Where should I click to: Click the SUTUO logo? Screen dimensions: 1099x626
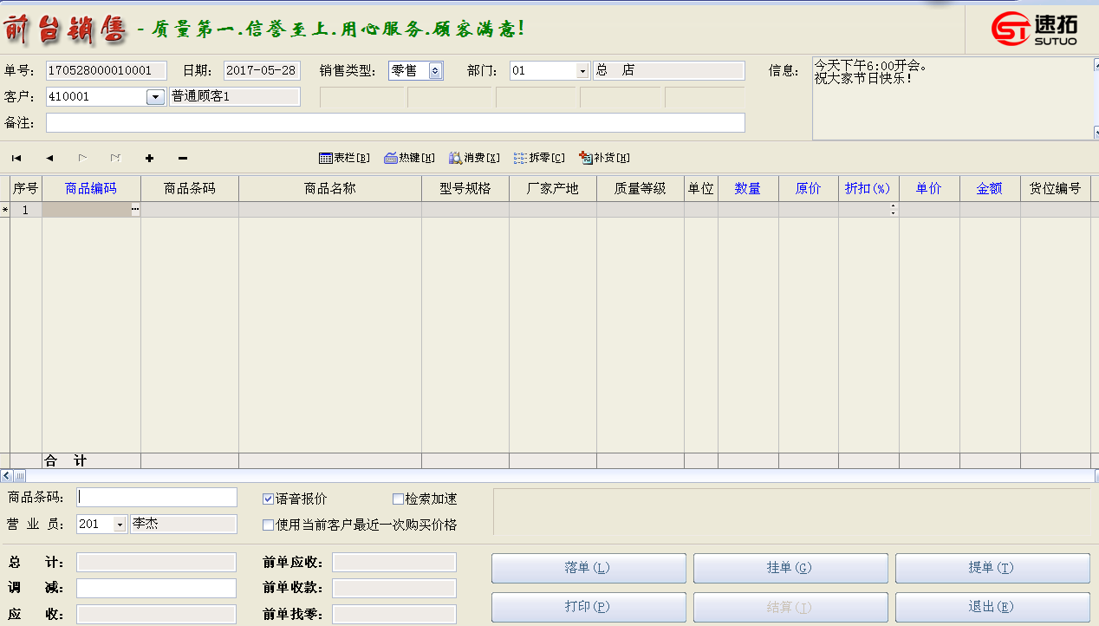coord(1034,29)
